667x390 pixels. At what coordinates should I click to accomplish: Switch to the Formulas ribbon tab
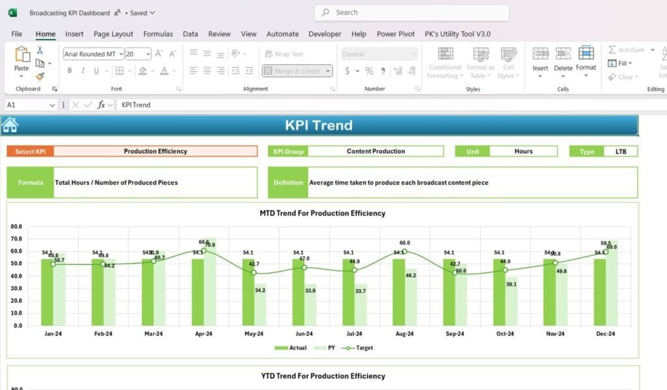(x=159, y=34)
